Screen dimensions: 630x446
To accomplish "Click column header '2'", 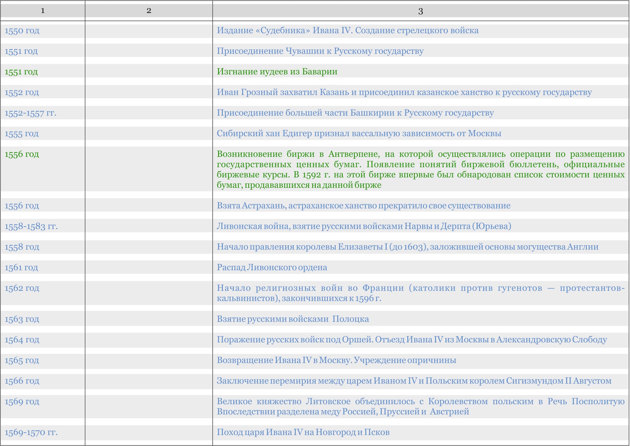I will [149, 11].
